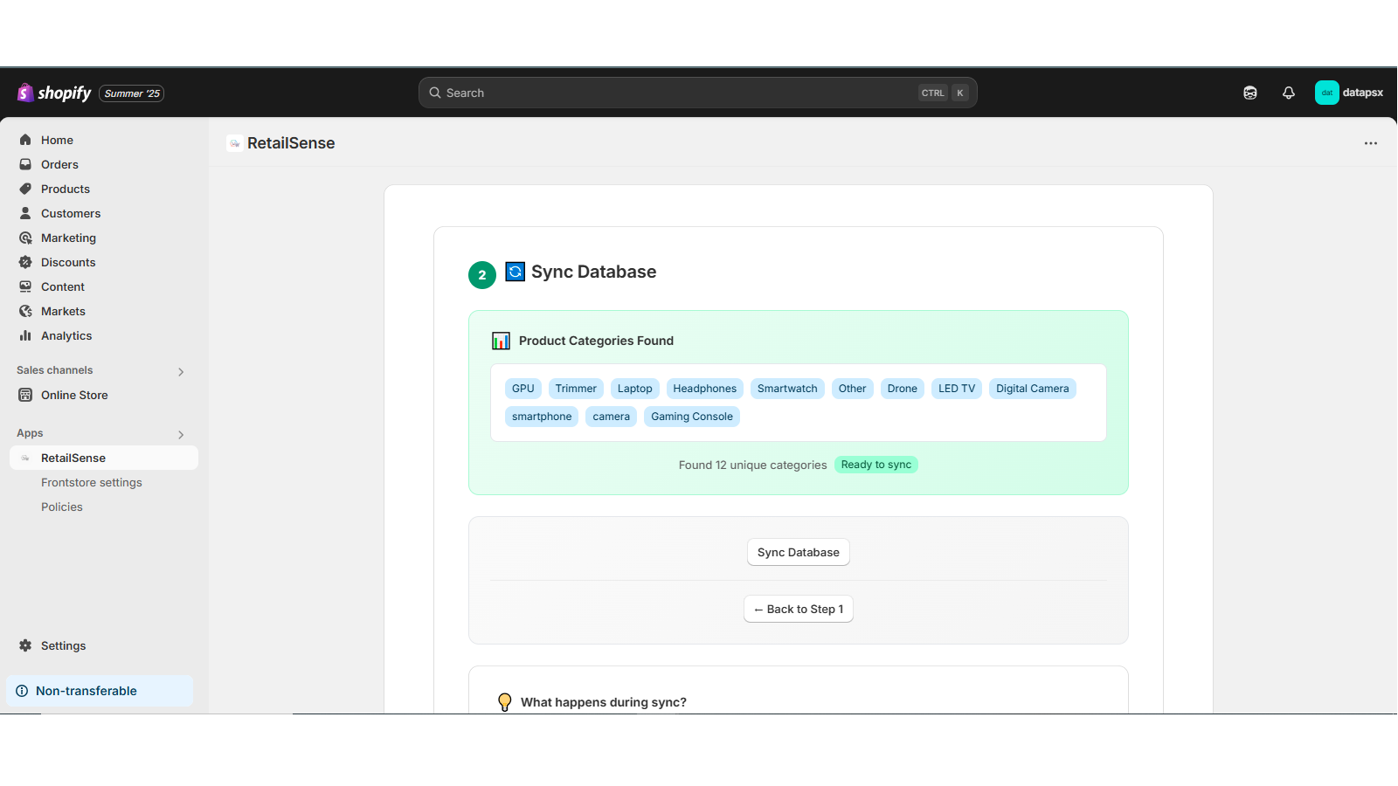Viewport: 1398px width, 786px height.
Task: Expand the Apps section chevron
Action: tap(181, 434)
